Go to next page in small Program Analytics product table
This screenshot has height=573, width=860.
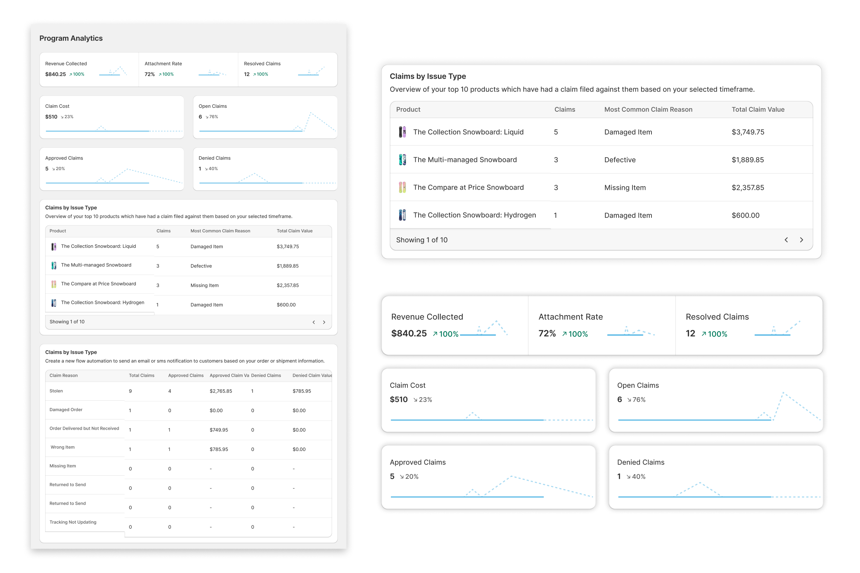[324, 322]
